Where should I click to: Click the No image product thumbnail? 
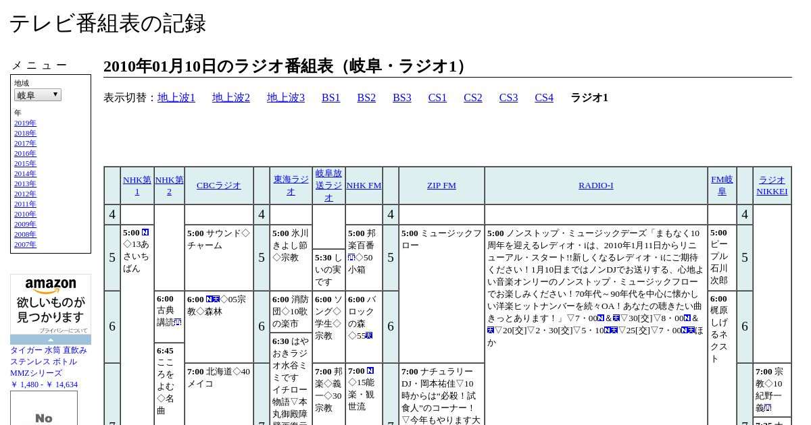coord(44,408)
